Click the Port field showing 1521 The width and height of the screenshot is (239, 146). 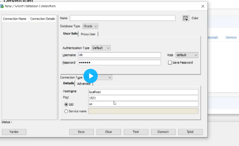tap(143, 98)
